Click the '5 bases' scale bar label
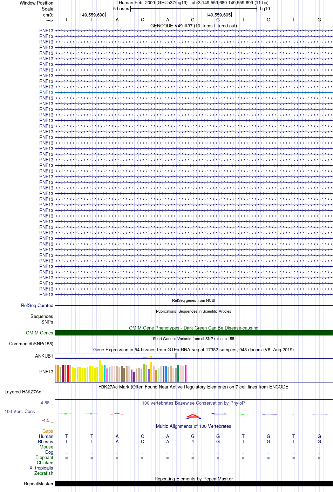The width and height of the screenshot is (333, 492). (x=121, y=8)
